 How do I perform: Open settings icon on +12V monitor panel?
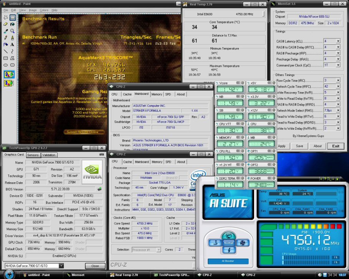point(270,110)
